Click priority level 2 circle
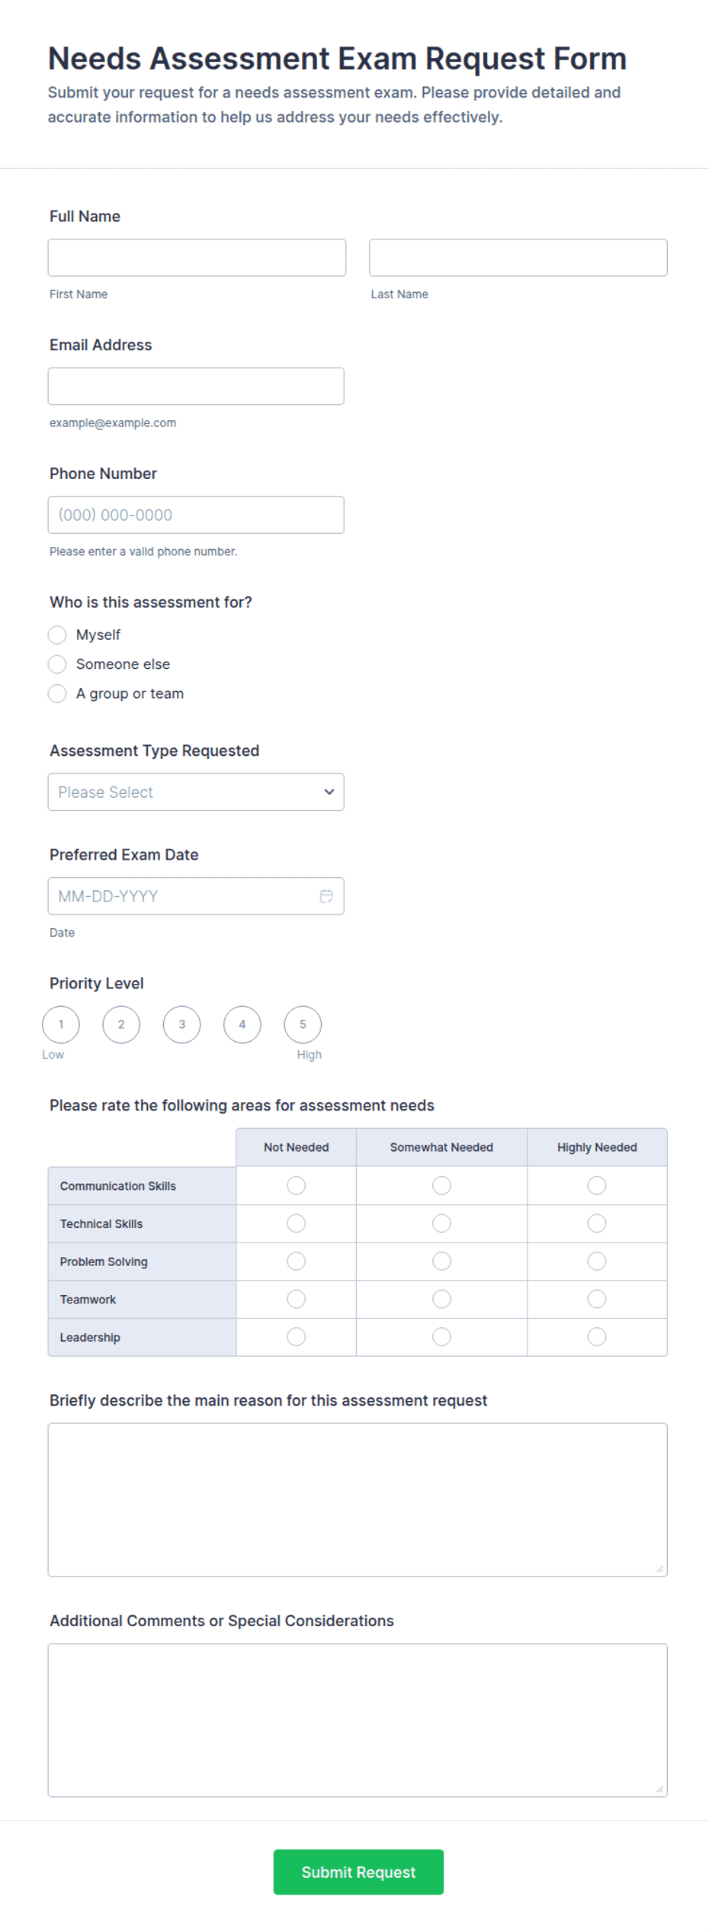The width and height of the screenshot is (709, 1932). tap(121, 1024)
